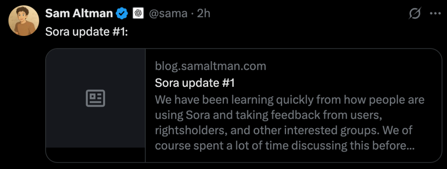Viewport: 447px width, 169px height.
Task: Open the blog.samaltman.com domain link
Action: pos(210,66)
